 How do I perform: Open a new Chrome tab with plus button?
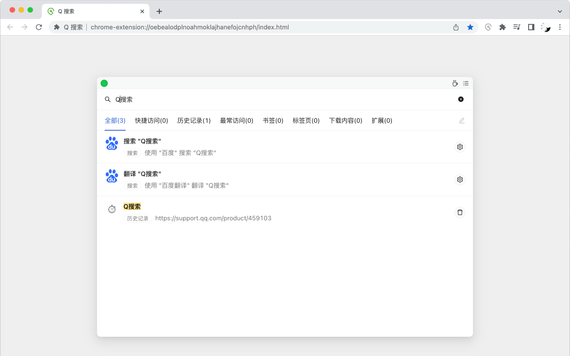159,12
